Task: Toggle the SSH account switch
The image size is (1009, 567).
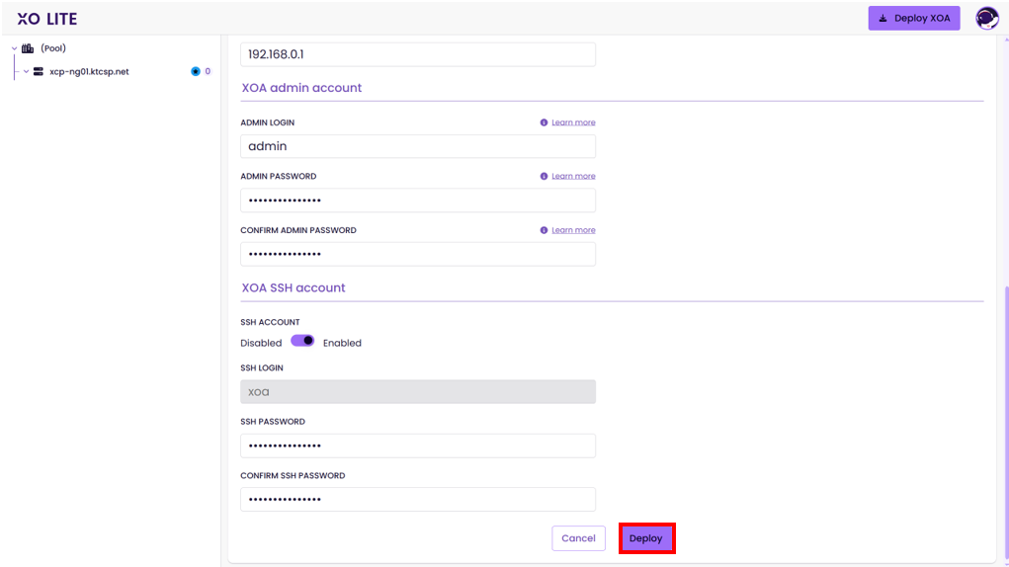Action: 302,341
